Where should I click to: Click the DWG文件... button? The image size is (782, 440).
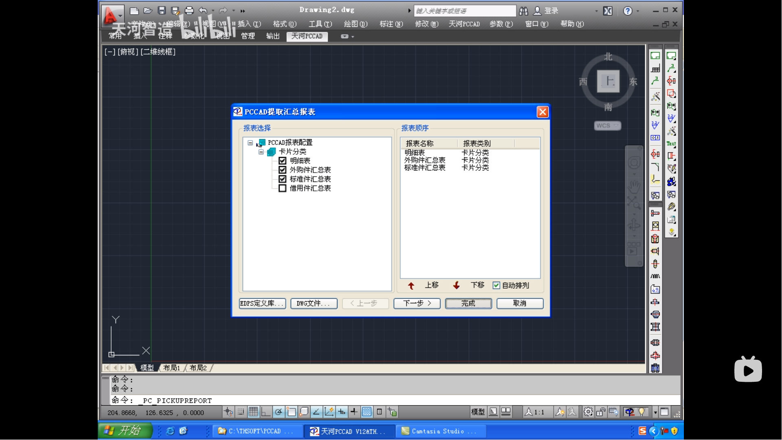point(314,304)
